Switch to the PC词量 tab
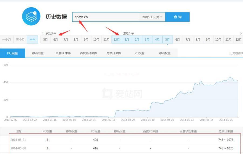This screenshot has height=154, width=243. pos(12,53)
